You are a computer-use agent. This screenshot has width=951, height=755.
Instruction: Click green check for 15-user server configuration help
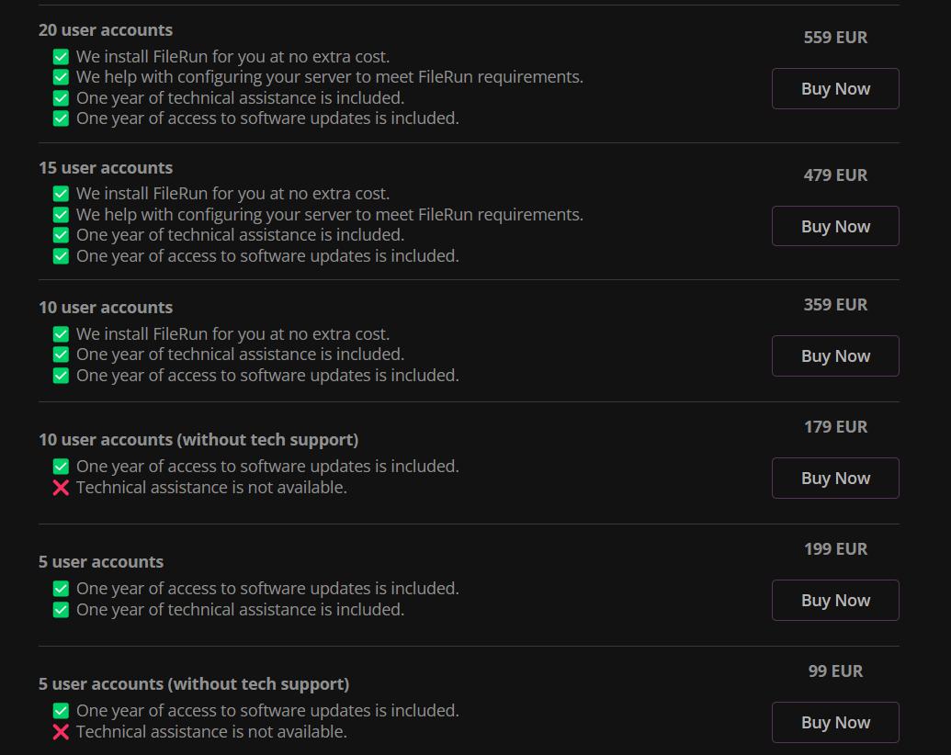61,215
